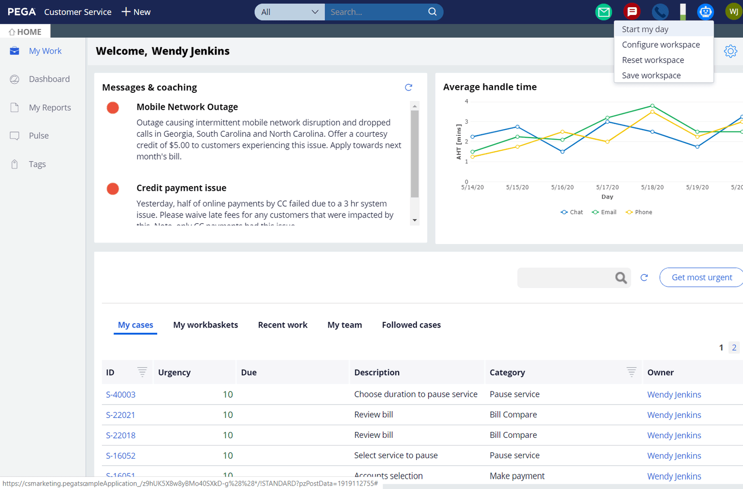The height and width of the screenshot is (489, 743).
Task: Open the workspace settings gear icon
Action: click(x=730, y=51)
